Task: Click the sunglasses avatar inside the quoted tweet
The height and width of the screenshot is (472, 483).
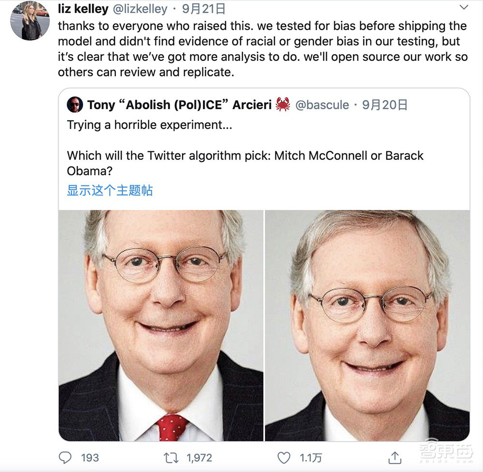Action: [x=75, y=104]
